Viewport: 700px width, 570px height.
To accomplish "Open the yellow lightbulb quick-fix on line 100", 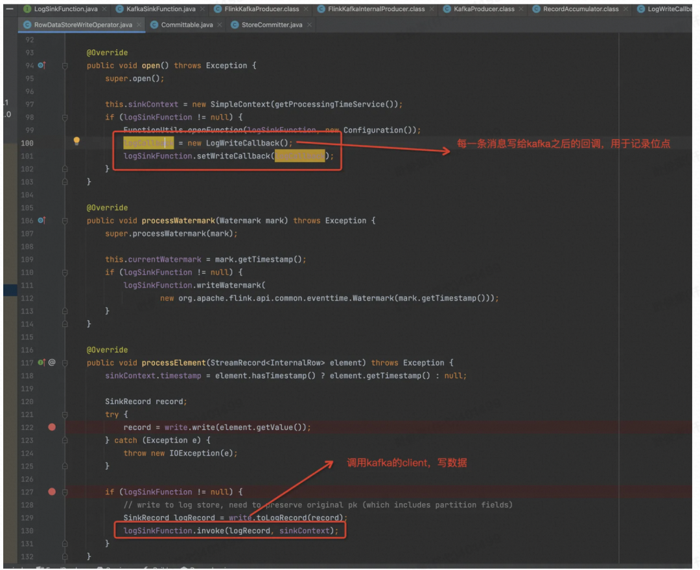I will 76,141.
